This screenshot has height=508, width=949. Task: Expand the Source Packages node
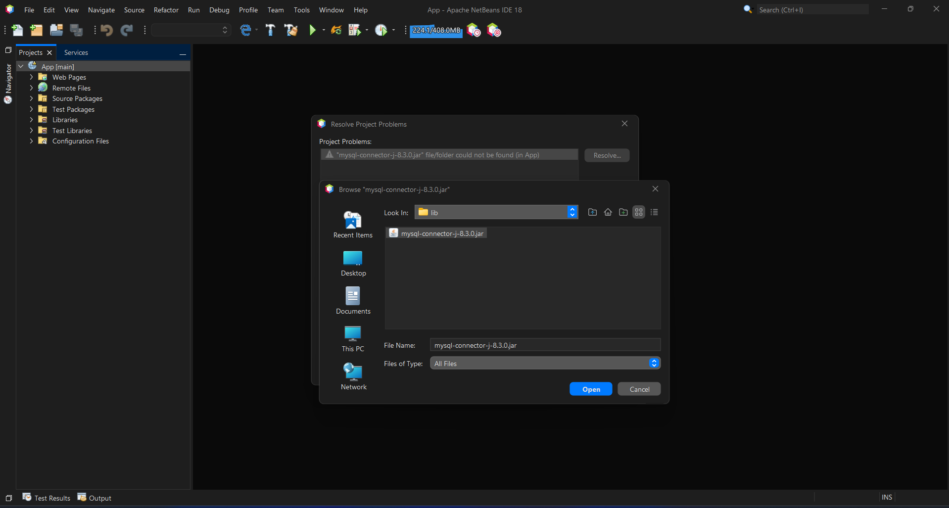click(31, 98)
